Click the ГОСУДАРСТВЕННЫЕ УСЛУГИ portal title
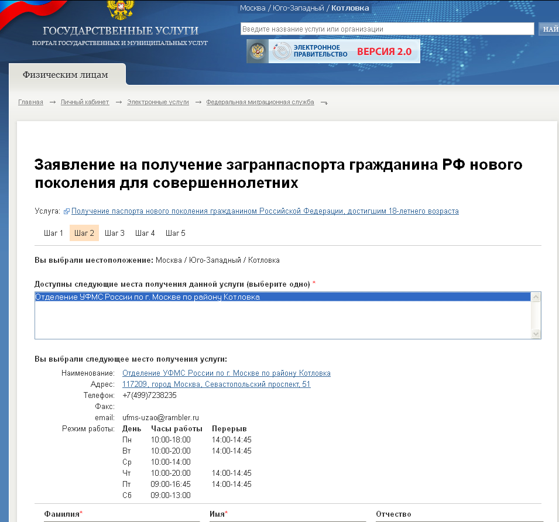The image size is (559, 522). (121, 30)
